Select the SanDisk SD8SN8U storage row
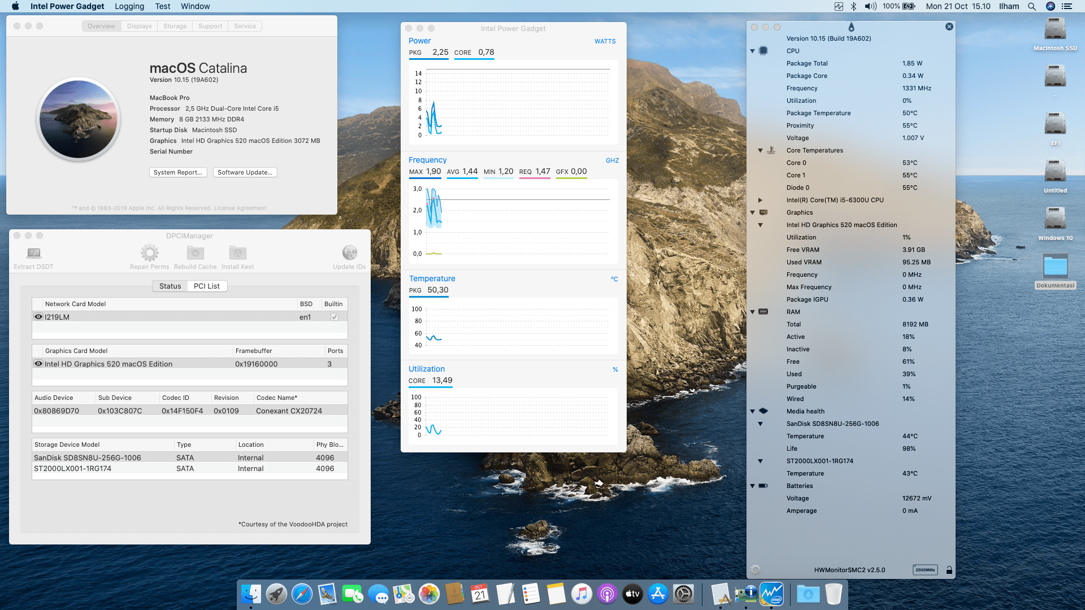1085x610 pixels. (87, 457)
